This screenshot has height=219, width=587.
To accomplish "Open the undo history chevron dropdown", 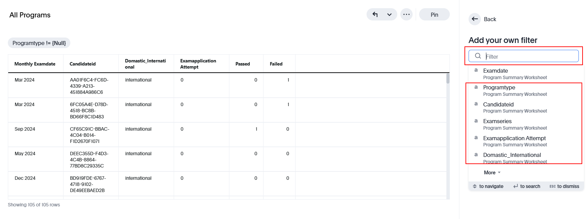I will coord(389,15).
